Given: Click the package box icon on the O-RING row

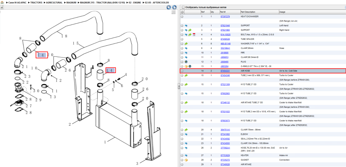Looking at the screenshot, I should point(186,66).
